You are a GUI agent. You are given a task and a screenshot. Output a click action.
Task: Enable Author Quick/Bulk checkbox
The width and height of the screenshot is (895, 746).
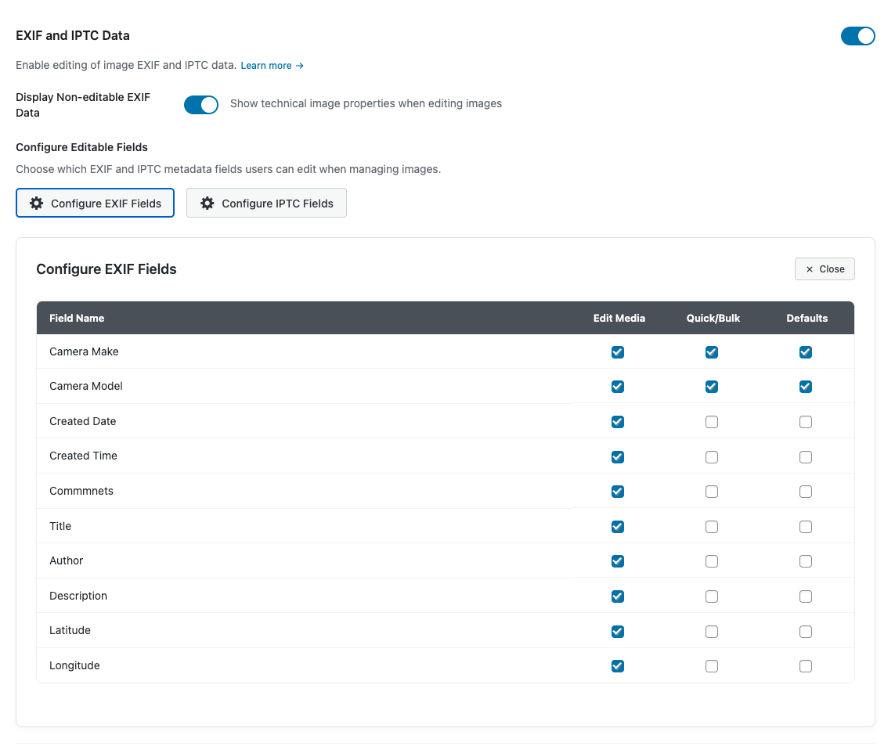coord(712,561)
